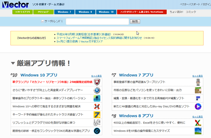Click the Windows 8 アプリ heading
Viewport: 211px width, 138px height.
(136, 116)
